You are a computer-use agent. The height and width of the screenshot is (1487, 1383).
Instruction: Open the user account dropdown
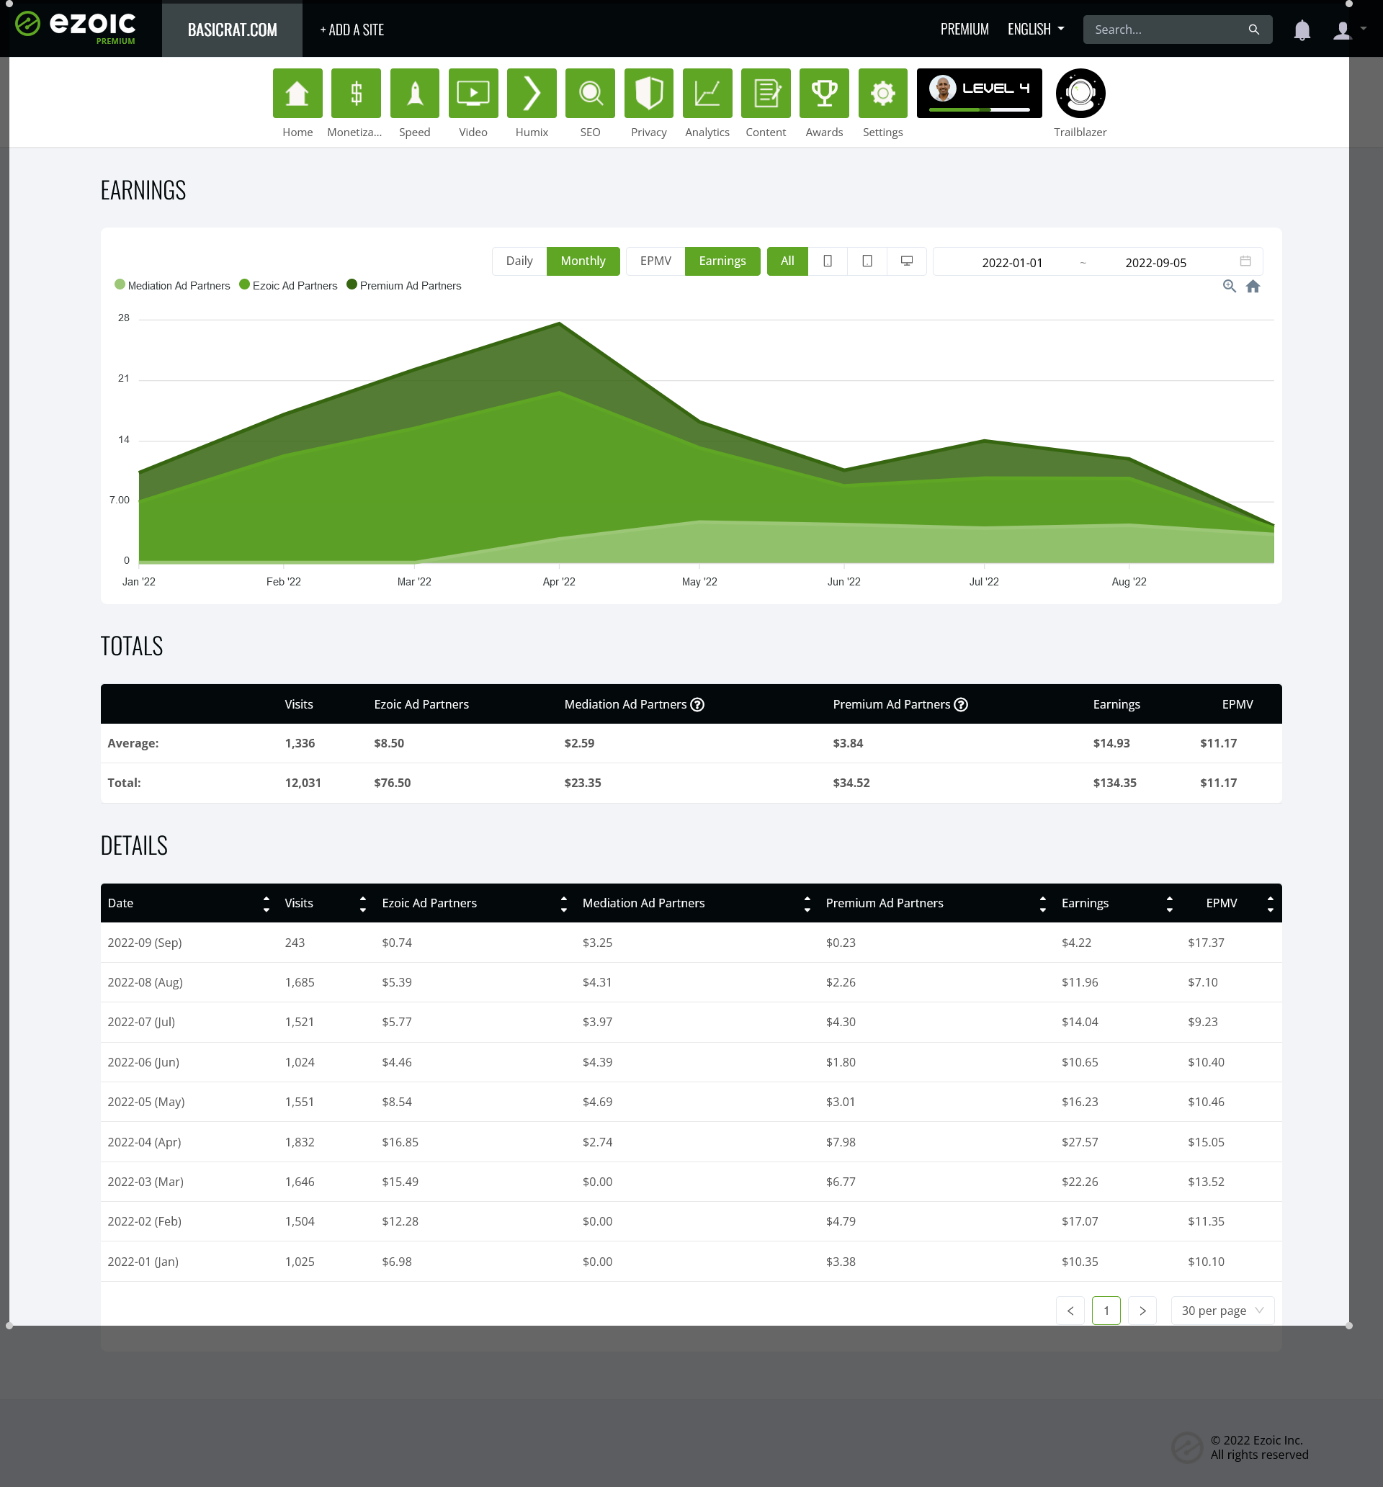1349,30
